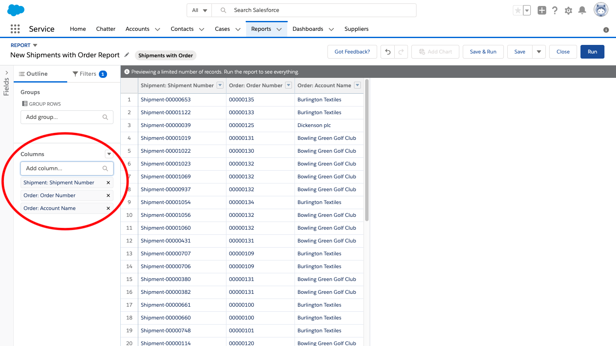This screenshot has height=346, width=616.
Task: Open the Contacts tab chevron menu
Action: coord(202,29)
